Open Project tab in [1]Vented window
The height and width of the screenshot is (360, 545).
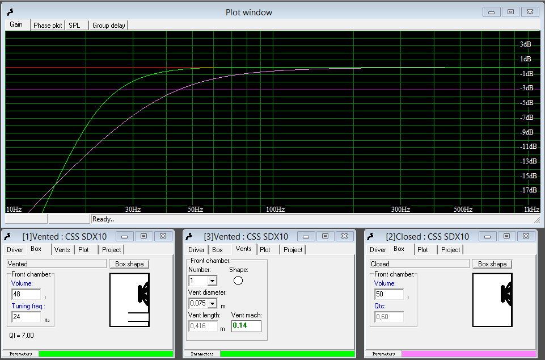[111, 250]
